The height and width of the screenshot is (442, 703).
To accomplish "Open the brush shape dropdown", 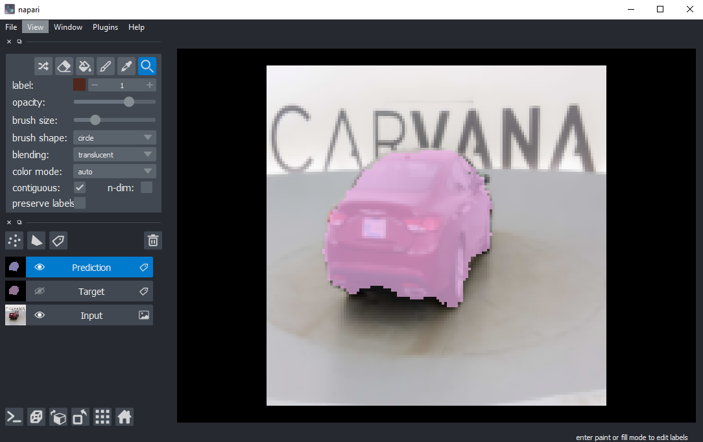I will coord(114,138).
